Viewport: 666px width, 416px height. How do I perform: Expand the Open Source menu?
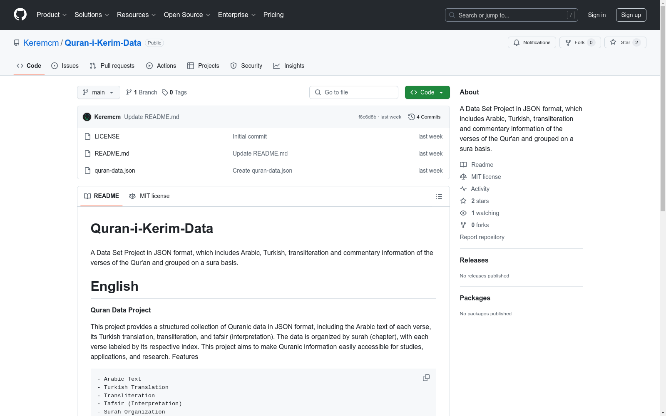[x=187, y=15]
